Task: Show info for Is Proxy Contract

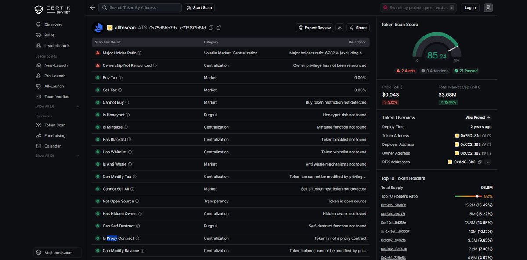Action: tap(137, 238)
